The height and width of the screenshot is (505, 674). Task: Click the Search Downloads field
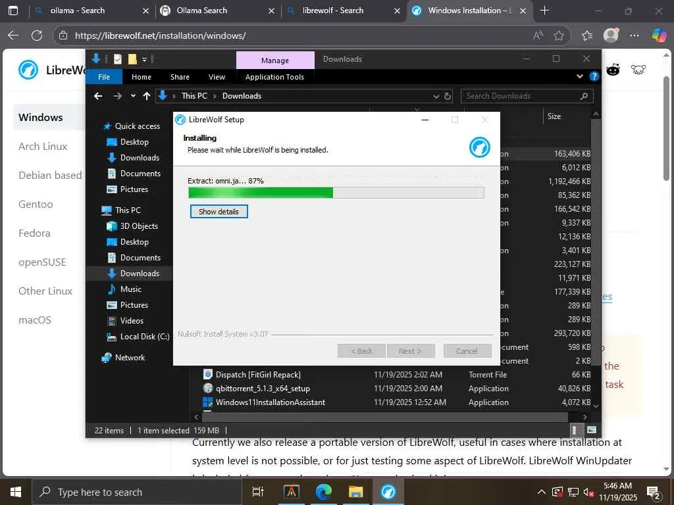click(527, 96)
